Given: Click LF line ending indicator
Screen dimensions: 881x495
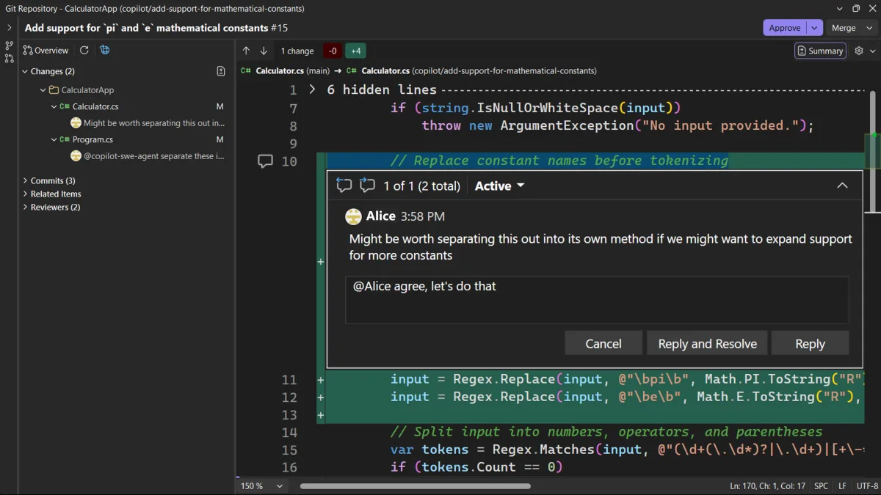Looking at the screenshot, I should (842, 486).
